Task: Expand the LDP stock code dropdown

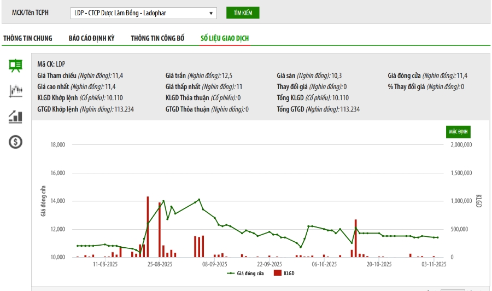Action: [142, 13]
